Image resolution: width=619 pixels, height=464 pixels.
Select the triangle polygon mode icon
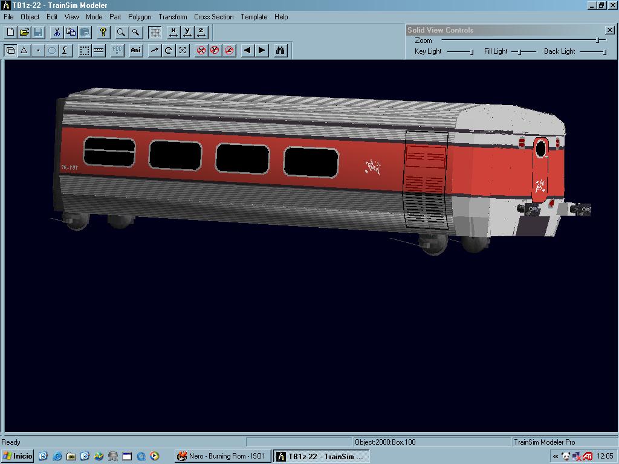tap(24, 50)
